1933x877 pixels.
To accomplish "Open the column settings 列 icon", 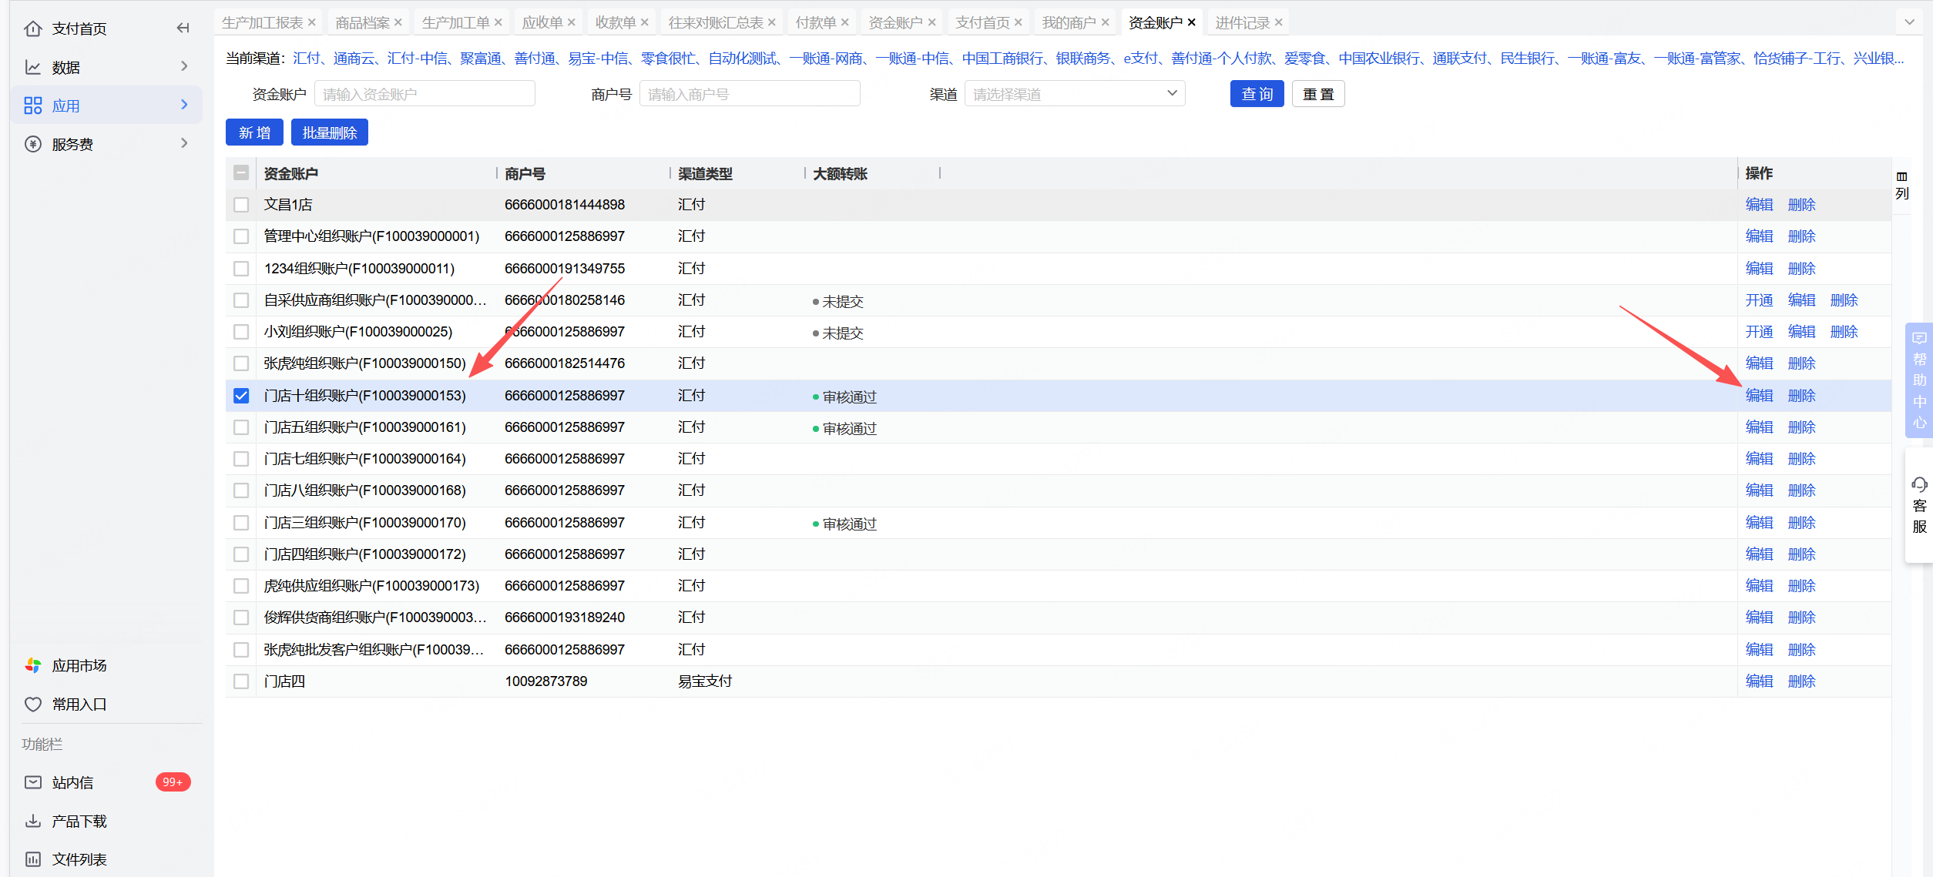I will coord(1902,176).
